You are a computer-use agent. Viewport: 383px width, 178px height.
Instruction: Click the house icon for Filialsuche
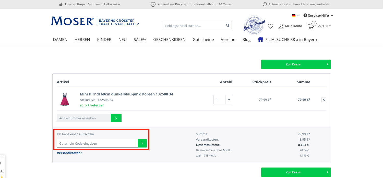click(260, 39)
